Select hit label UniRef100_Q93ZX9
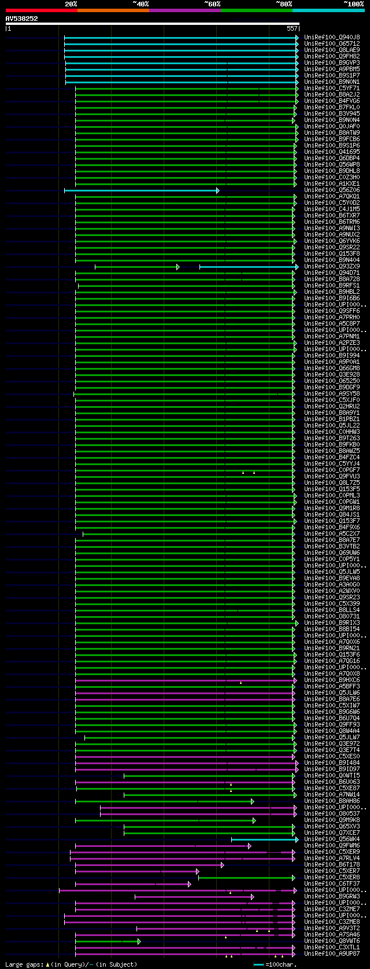 (x=332, y=266)
